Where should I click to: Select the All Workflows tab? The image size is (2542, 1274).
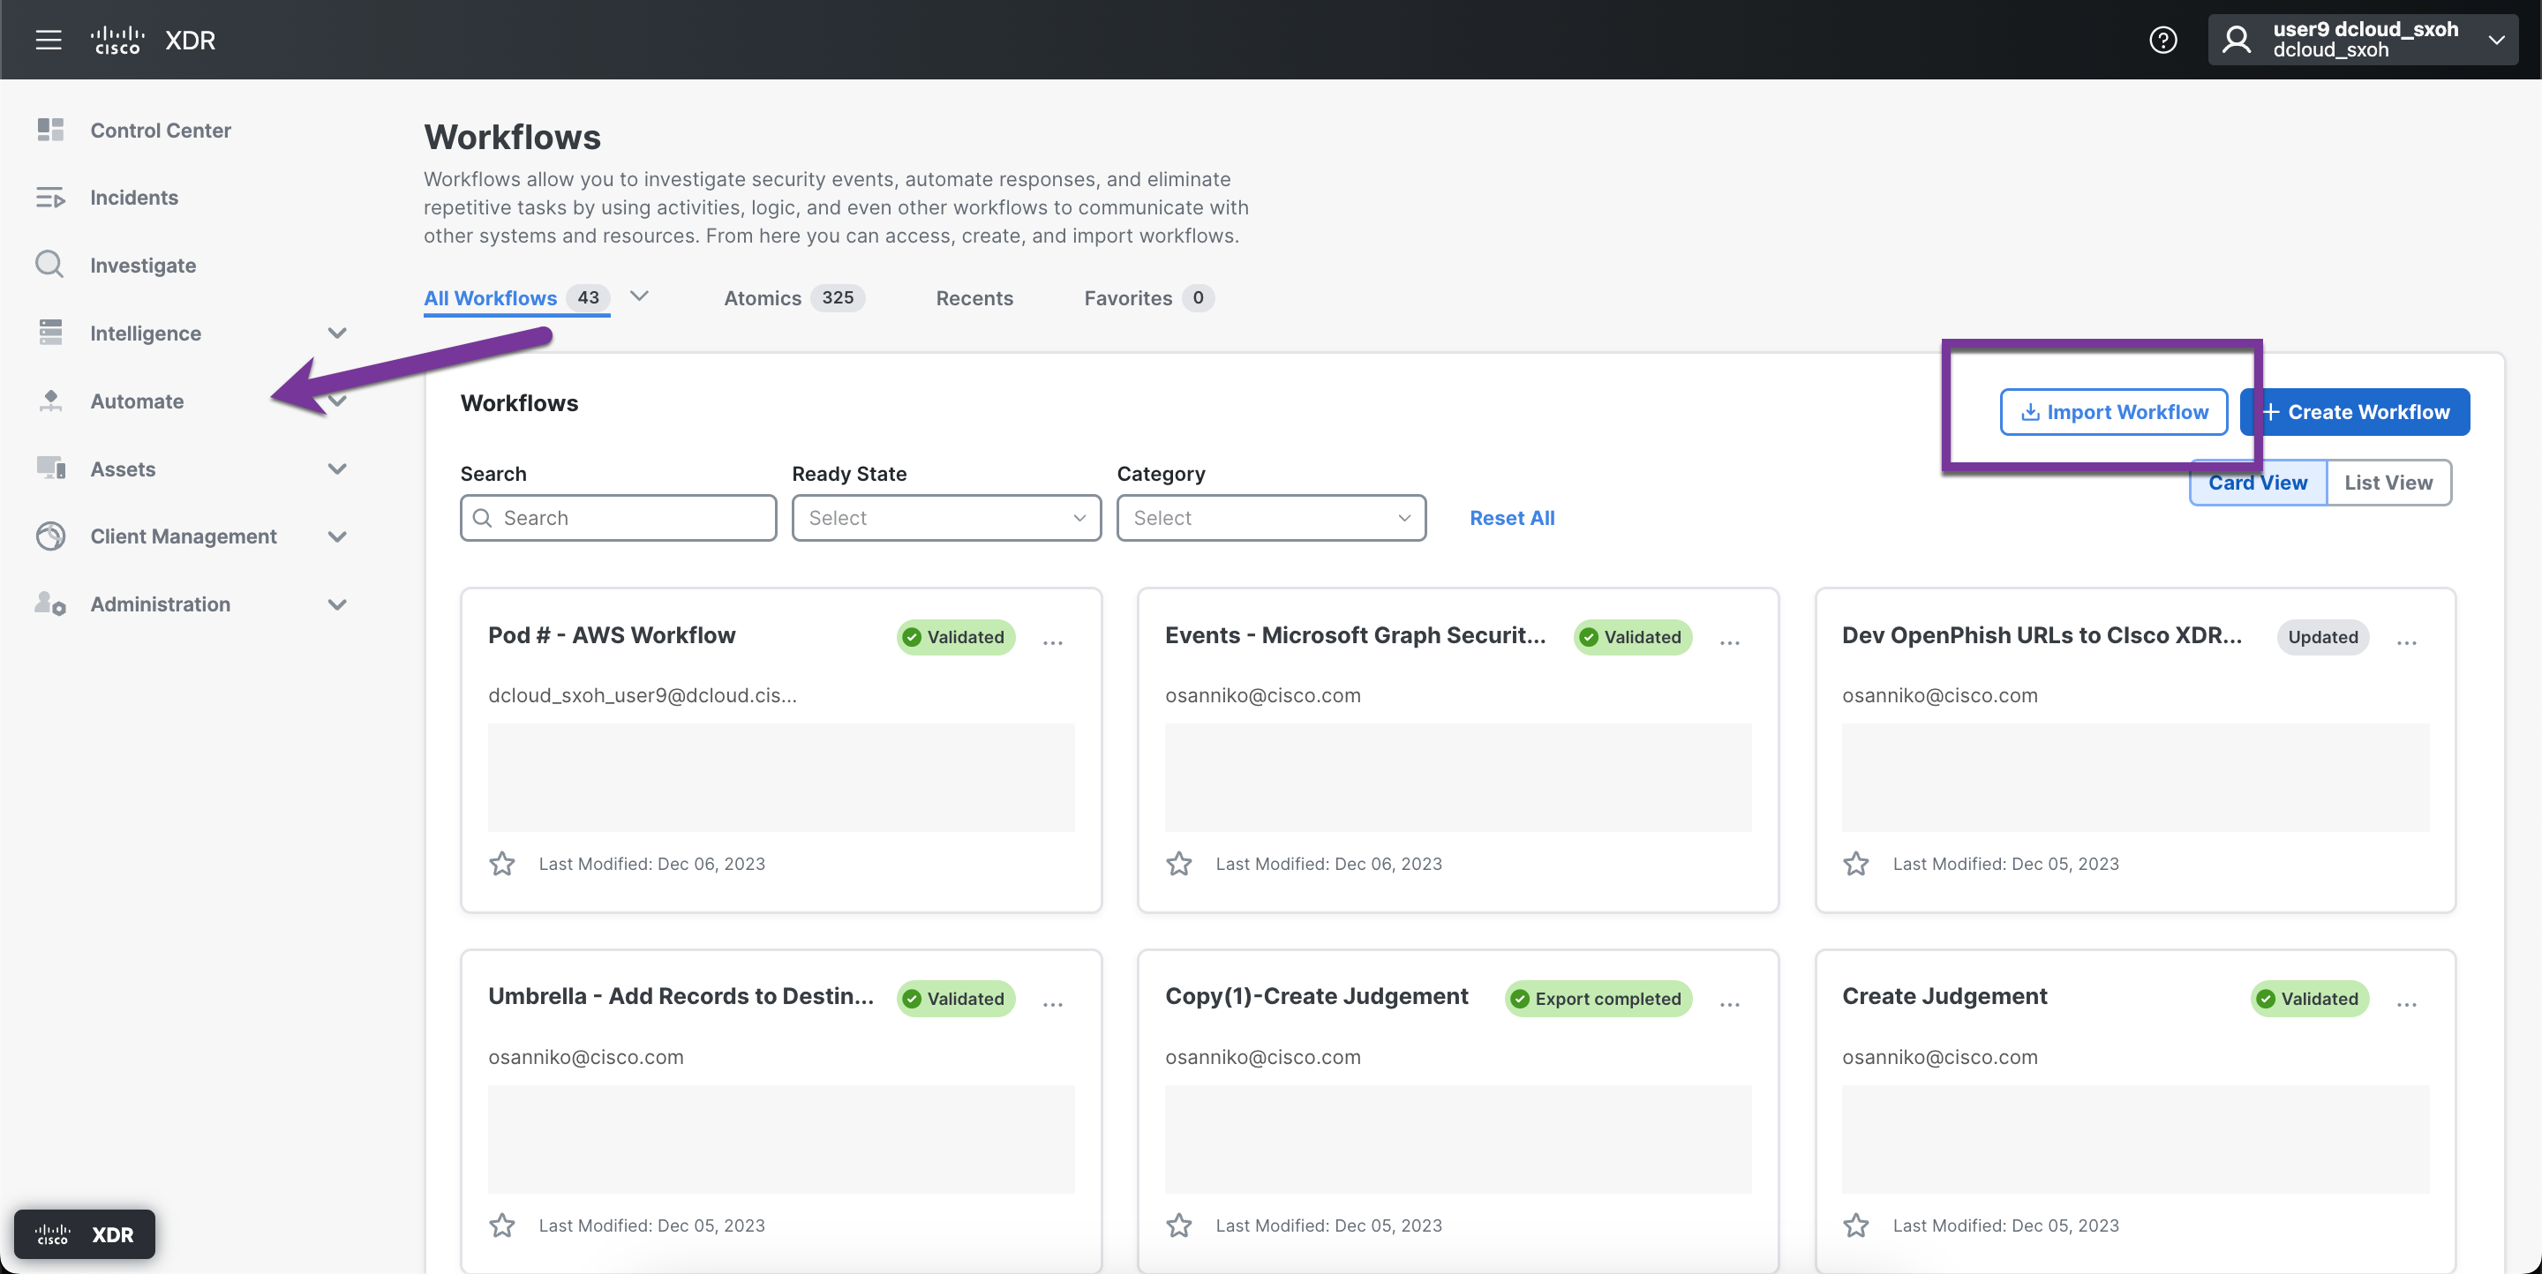(516, 298)
